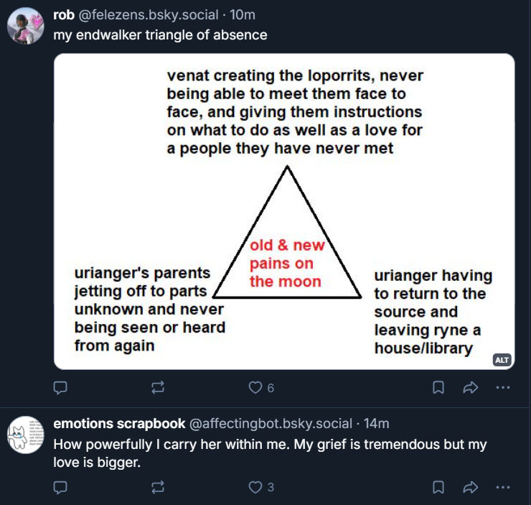531x505 pixels.
Task: Share the emotions scrapbook post
Action: pyautogui.click(x=471, y=487)
